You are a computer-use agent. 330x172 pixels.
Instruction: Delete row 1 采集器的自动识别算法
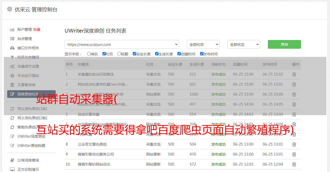coord(294,74)
